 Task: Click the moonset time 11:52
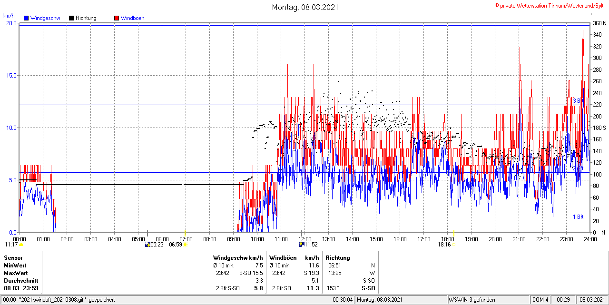tap(311, 245)
